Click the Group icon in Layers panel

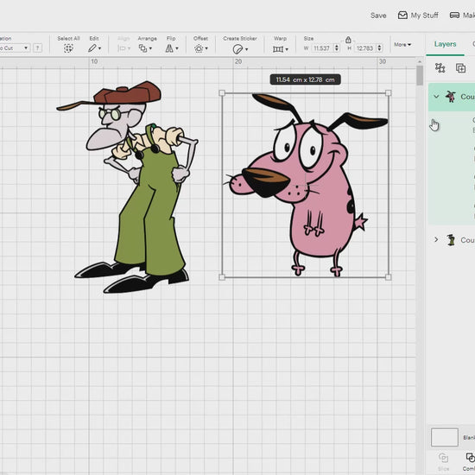pos(440,68)
